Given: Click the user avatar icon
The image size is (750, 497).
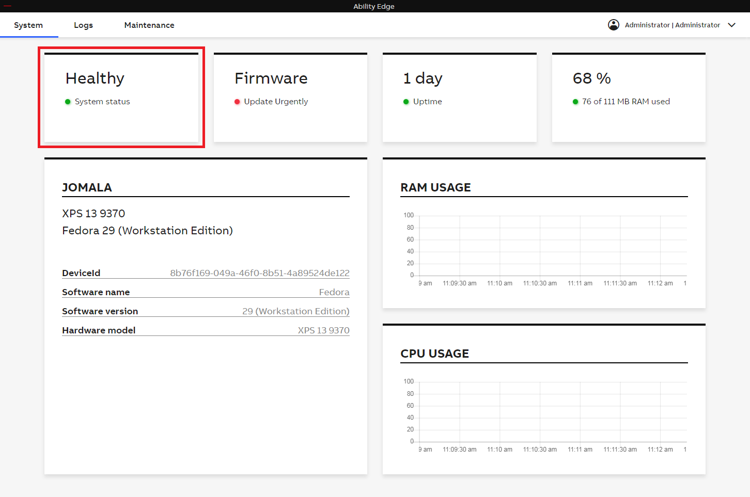Looking at the screenshot, I should coord(614,25).
